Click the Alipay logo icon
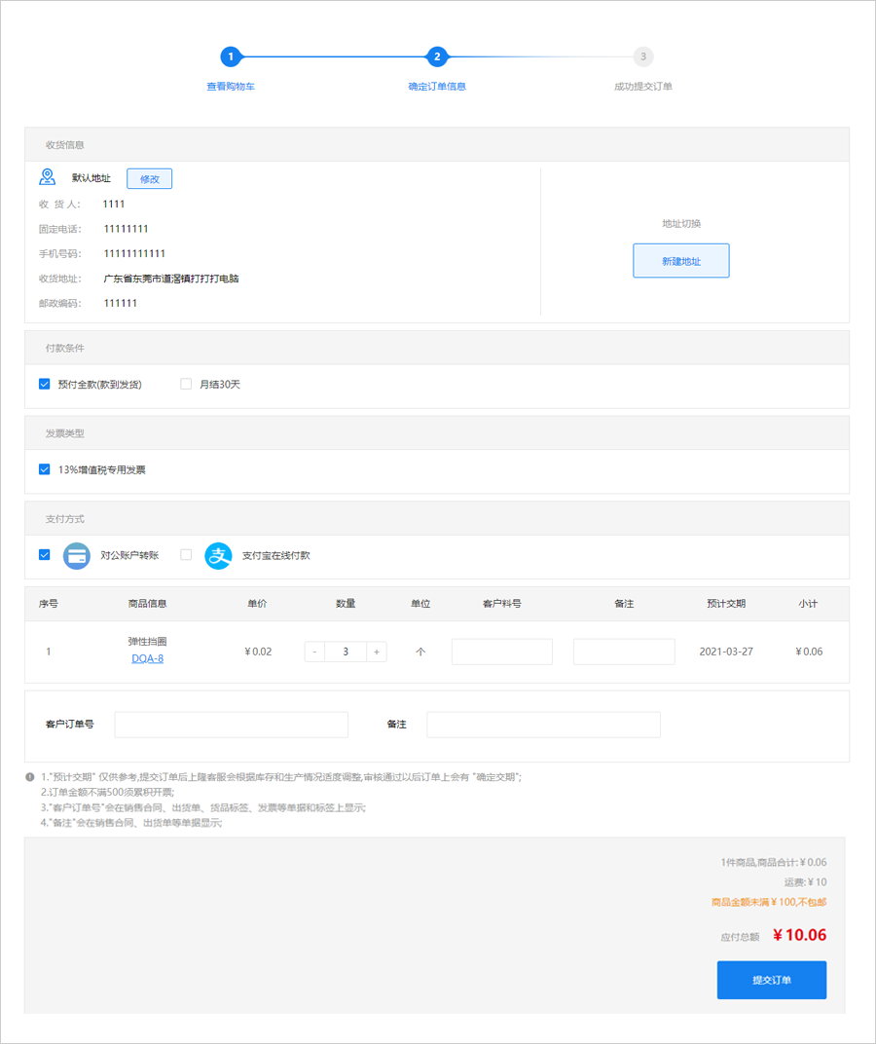This screenshot has height=1044, width=876. pyautogui.click(x=219, y=555)
